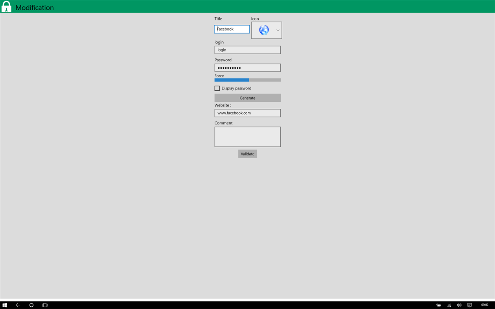Click the globe icon in the Icon selector
Image resolution: width=495 pixels, height=309 pixels.
(x=263, y=30)
